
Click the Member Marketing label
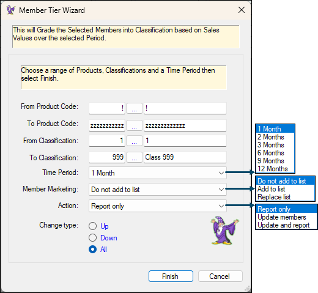[x=51, y=189]
